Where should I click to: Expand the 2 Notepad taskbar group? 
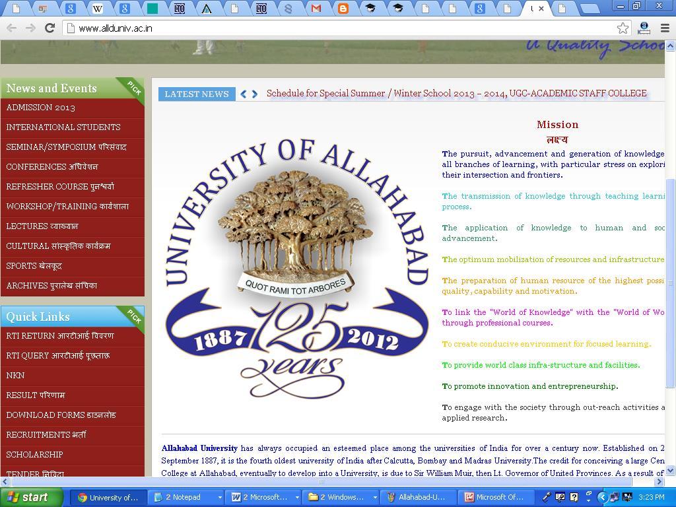click(x=187, y=498)
